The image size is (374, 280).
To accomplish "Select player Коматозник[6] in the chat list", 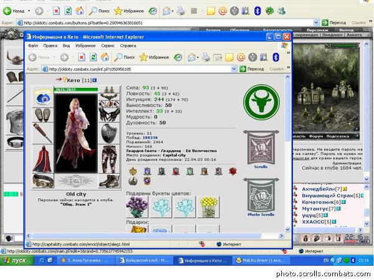I will (x=321, y=202).
